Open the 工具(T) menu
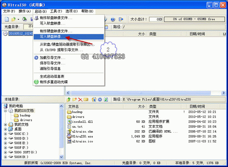 click(x=56, y=11)
